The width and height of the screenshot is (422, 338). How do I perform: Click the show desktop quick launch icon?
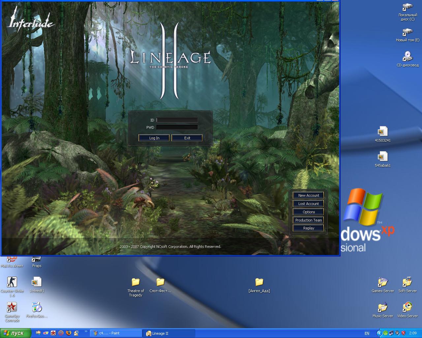coord(38,333)
